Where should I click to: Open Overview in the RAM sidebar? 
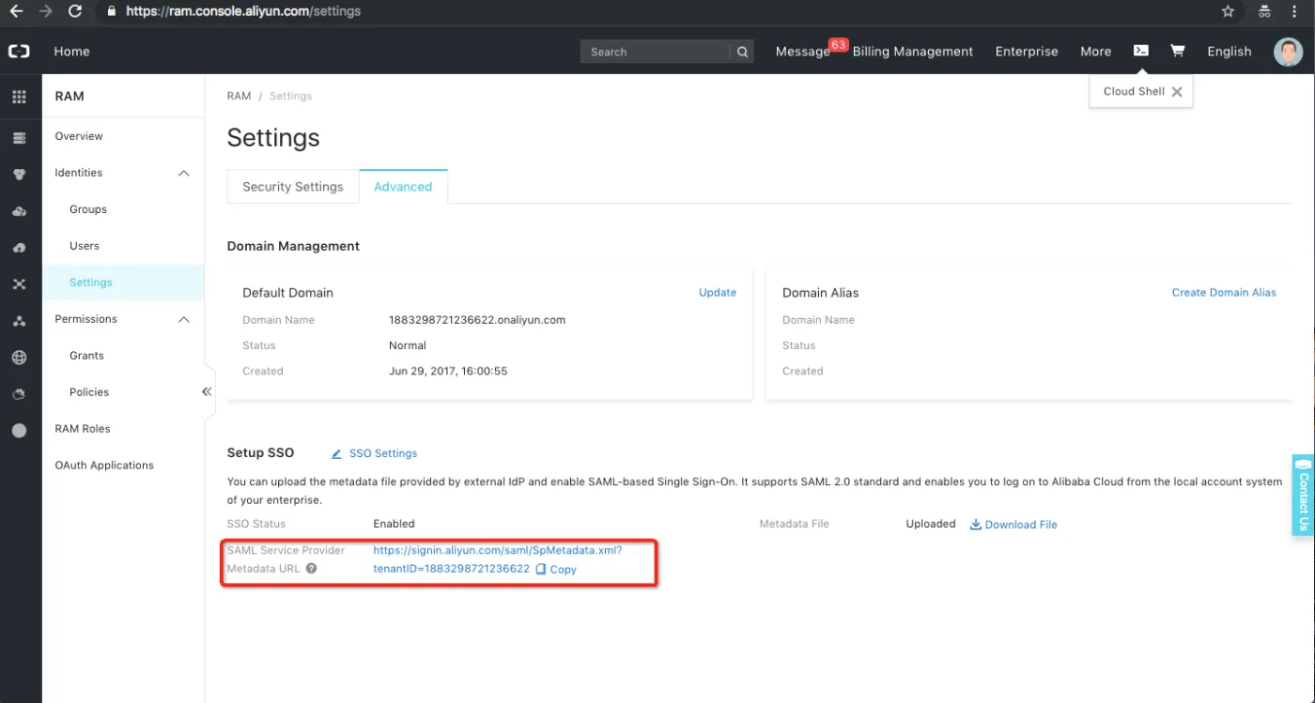pyautogui.click(x=79, y=136)
